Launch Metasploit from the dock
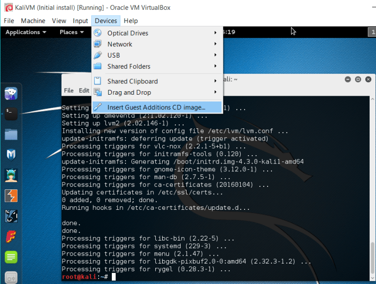 click(11, 154)
